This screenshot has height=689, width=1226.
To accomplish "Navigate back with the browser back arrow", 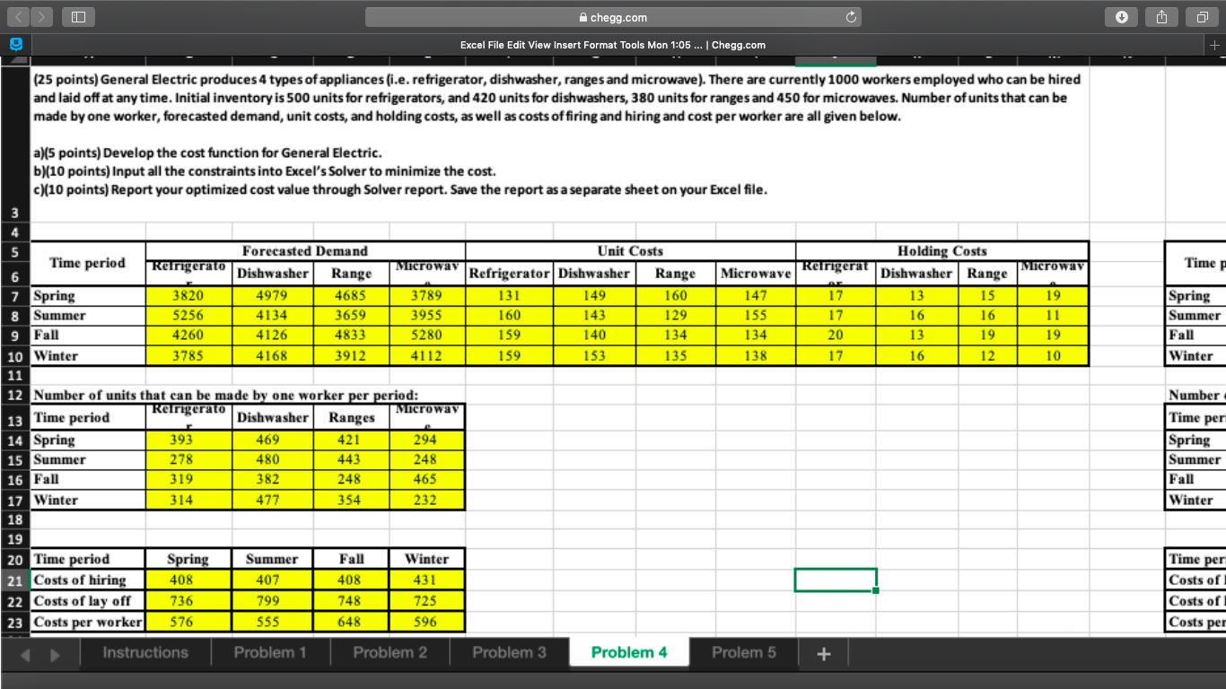I will [20, 16].
